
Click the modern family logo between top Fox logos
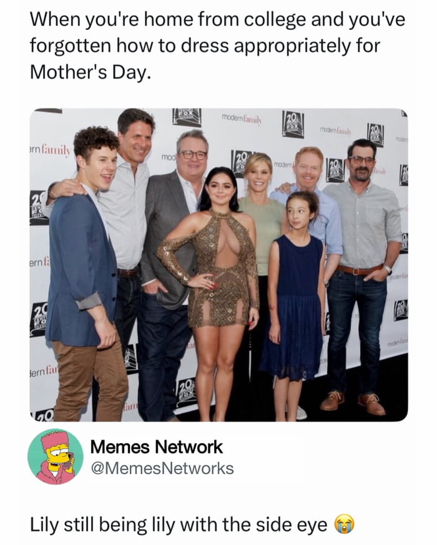pos(242,119)
